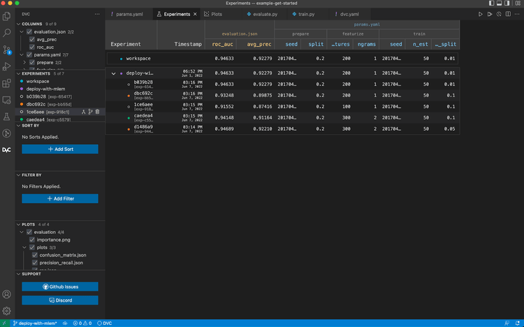Open the Manage settings gear icon
Viewport: 524px width, 327px height.
7,311
